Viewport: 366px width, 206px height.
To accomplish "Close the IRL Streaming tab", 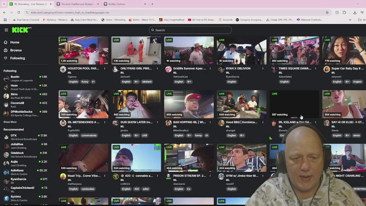I will [x=51, y=4].
